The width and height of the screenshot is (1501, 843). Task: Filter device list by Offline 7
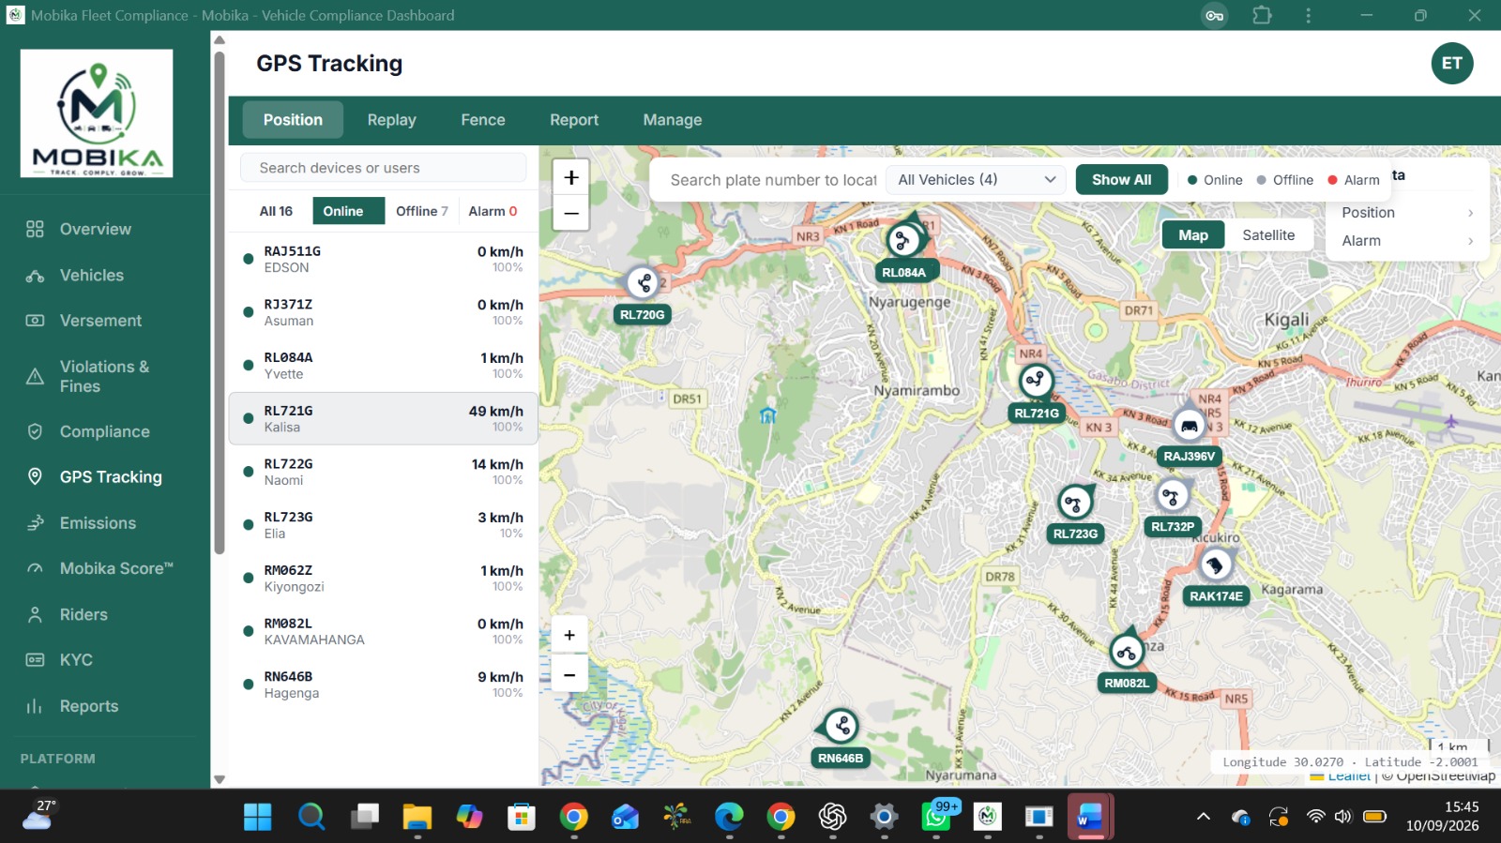422,211
